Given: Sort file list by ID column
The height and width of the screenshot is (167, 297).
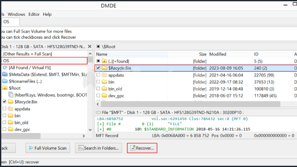Looking at the screenshot, I should [272, 54].
